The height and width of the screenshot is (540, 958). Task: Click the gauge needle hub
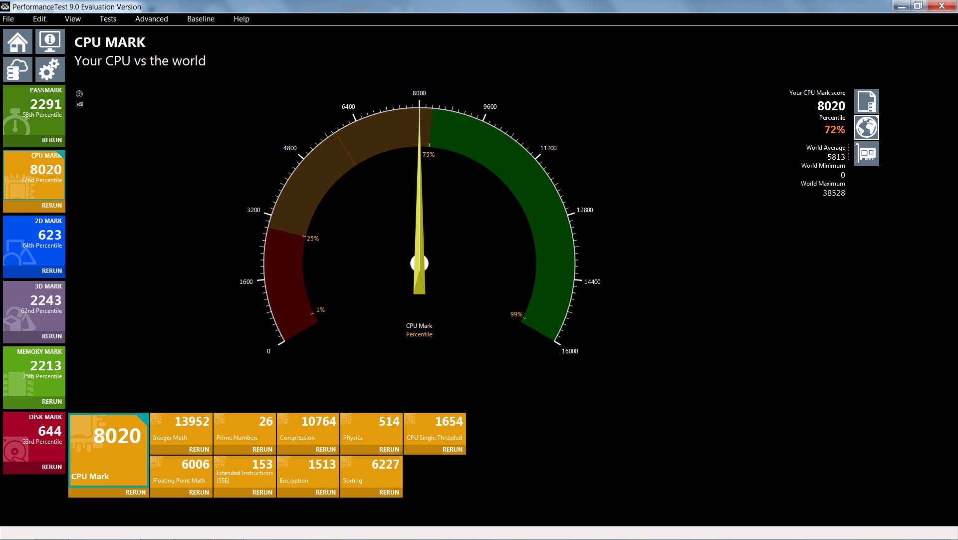pos(419,263)
